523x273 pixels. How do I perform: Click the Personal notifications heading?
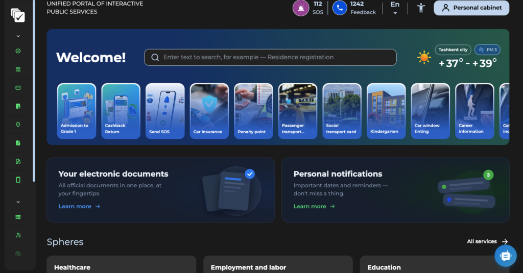pyautogui.click(x=338, y=174)
